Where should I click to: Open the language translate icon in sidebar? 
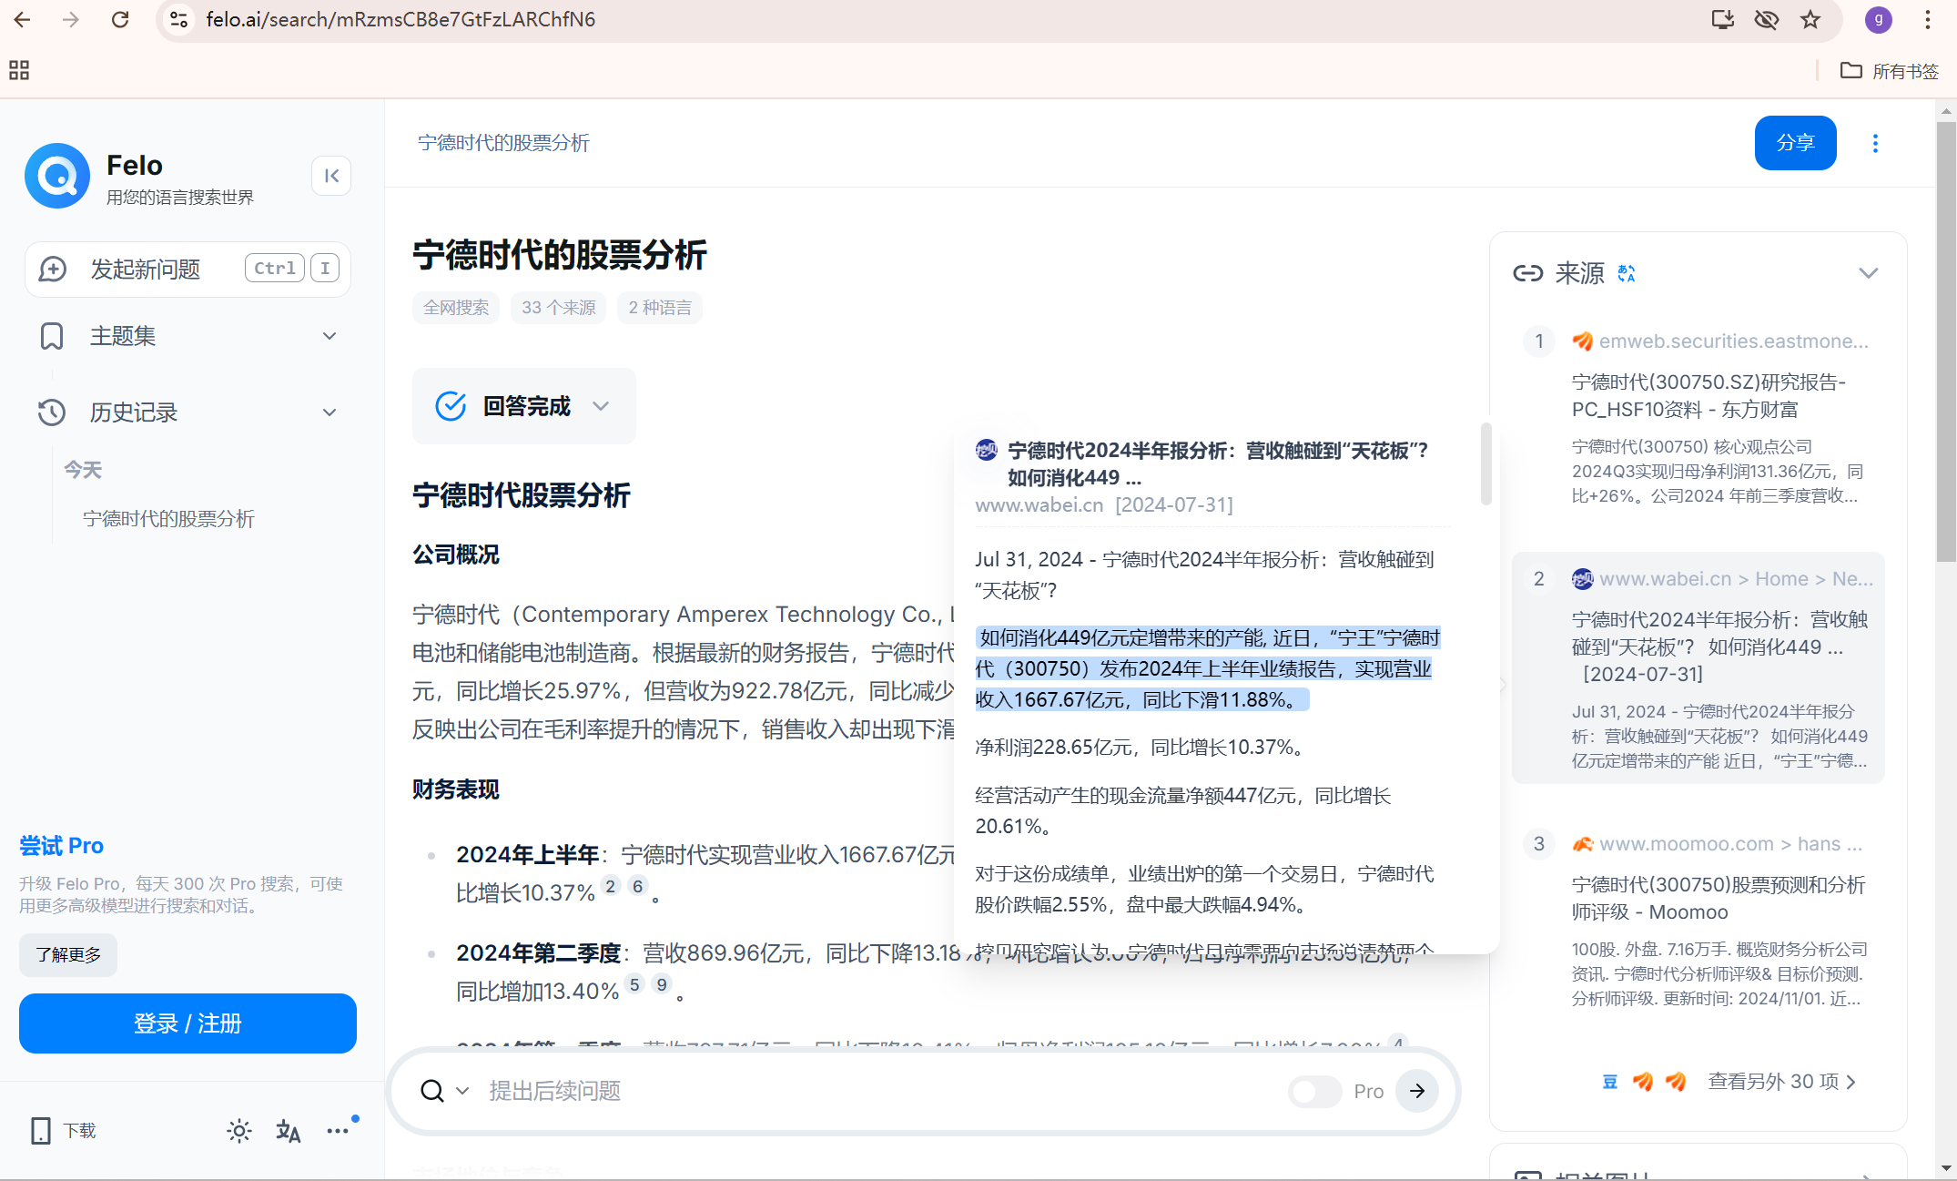289,1131
